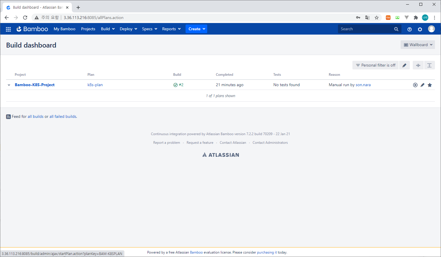
Task: Close the Build dashboard tab
Action: coord(67,7)
